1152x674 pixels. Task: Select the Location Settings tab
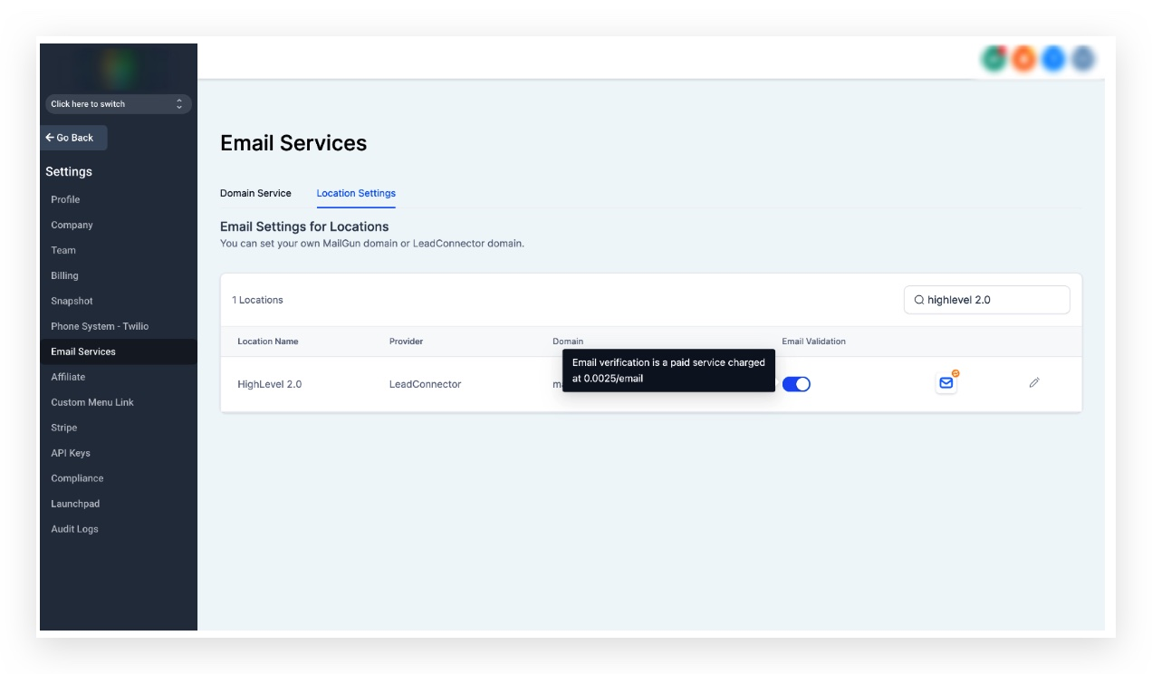(x=356, y=193)
